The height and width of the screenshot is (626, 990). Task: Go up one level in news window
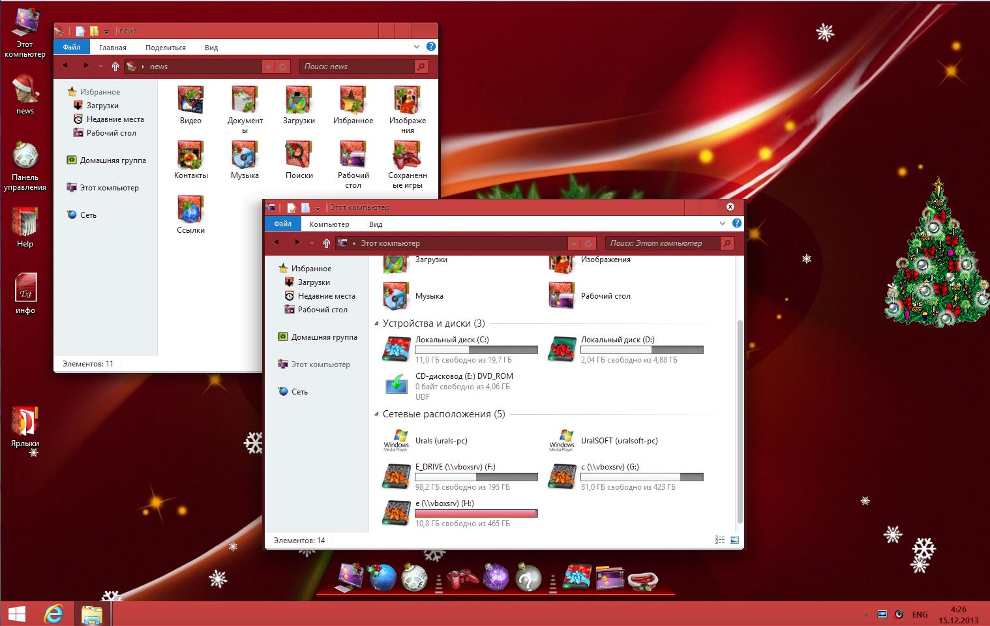(115, 67)
